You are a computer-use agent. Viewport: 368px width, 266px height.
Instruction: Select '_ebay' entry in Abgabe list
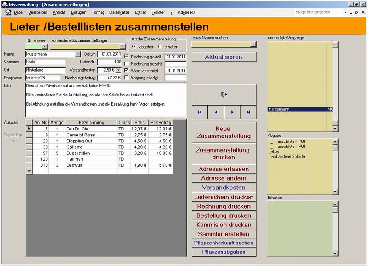click(x=274, y=152)
